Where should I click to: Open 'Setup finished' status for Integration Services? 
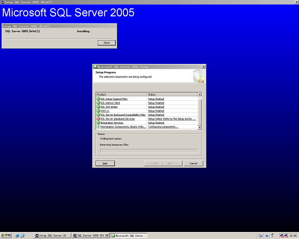(x=156, y=123)
